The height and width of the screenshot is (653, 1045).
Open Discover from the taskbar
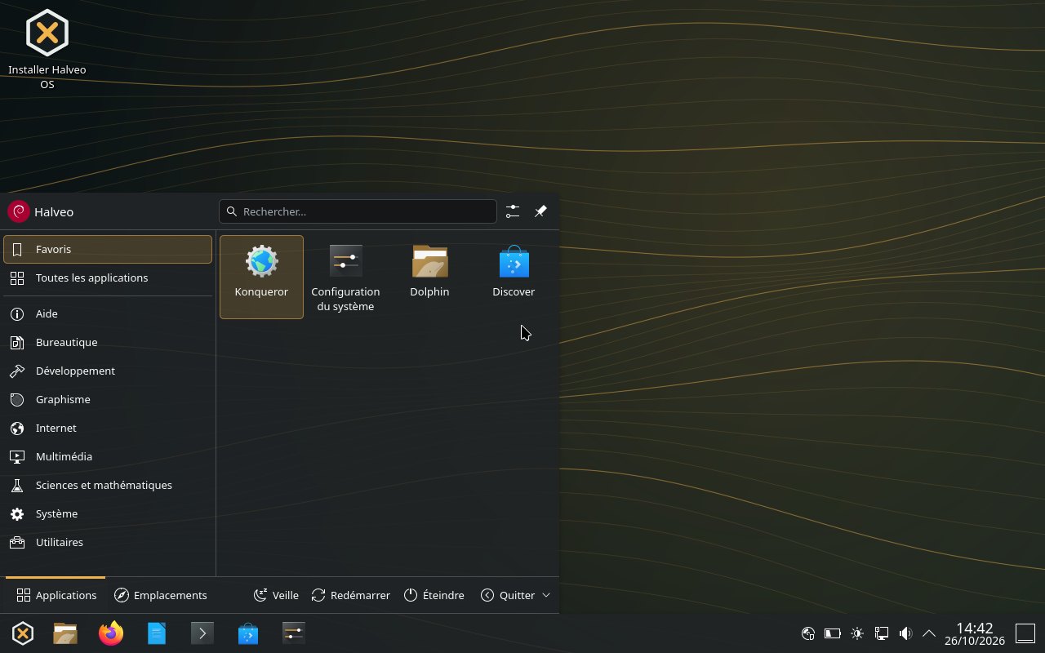pyautogui.click(x=248, y=633)
